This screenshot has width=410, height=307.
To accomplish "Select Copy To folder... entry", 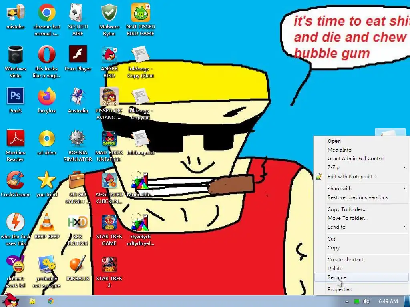I will point(361,209).
